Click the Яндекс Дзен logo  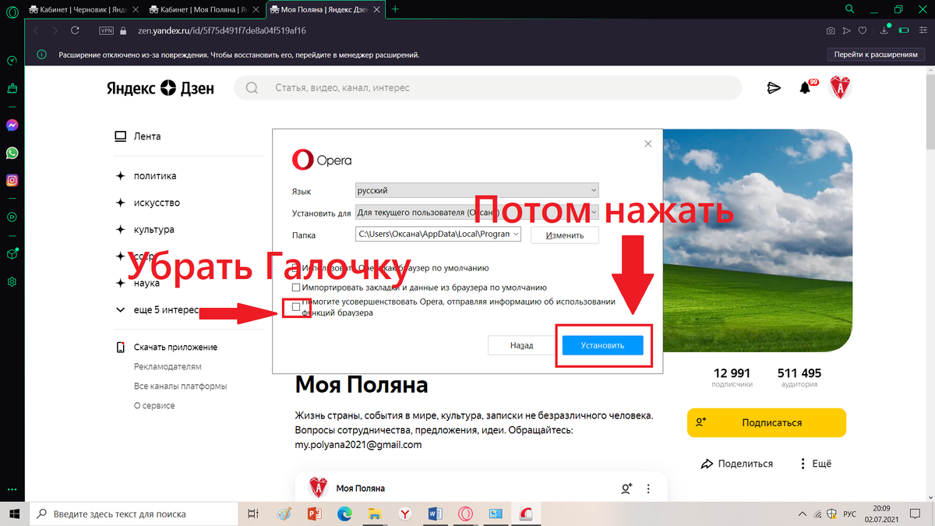coord(160,88)
